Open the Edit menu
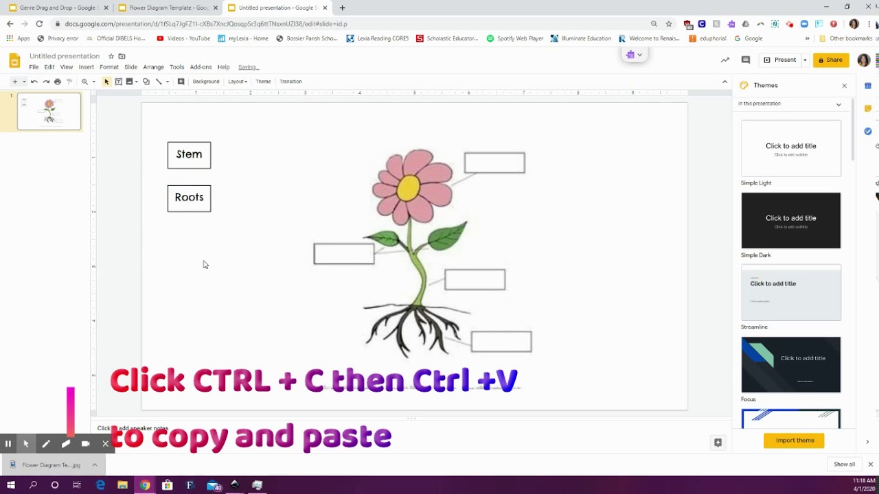This screenshot has width=879, height=494. [49, 67]
